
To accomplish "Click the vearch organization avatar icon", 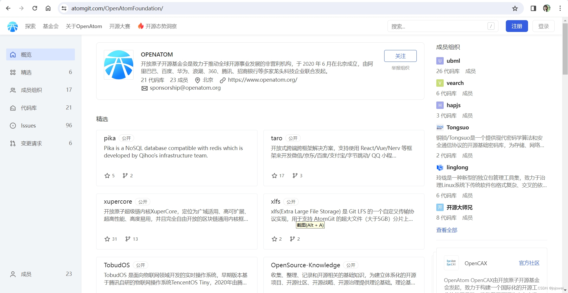I will click(x=440, y=83).
